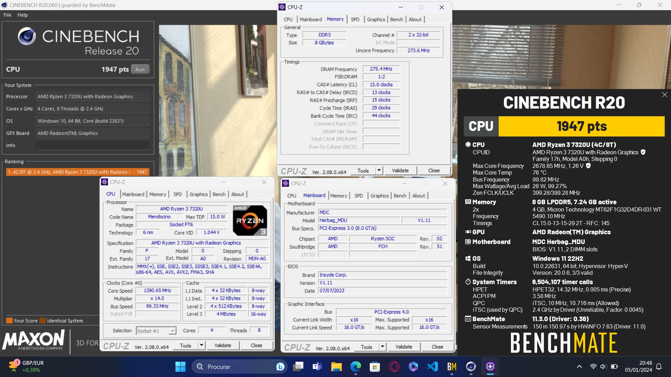Image resolution: width=671 pixels, height=377 pixels.
Task: Click the Uncore Frequency value 273.6 MHz
Action: pyautogui.click(x=418, y=50)
